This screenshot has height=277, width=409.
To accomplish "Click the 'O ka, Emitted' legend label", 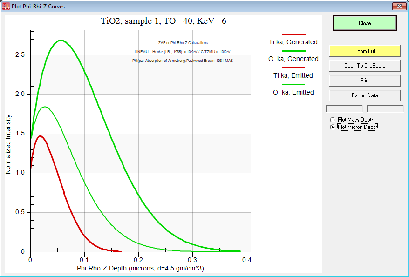I will tap(293, 92).
